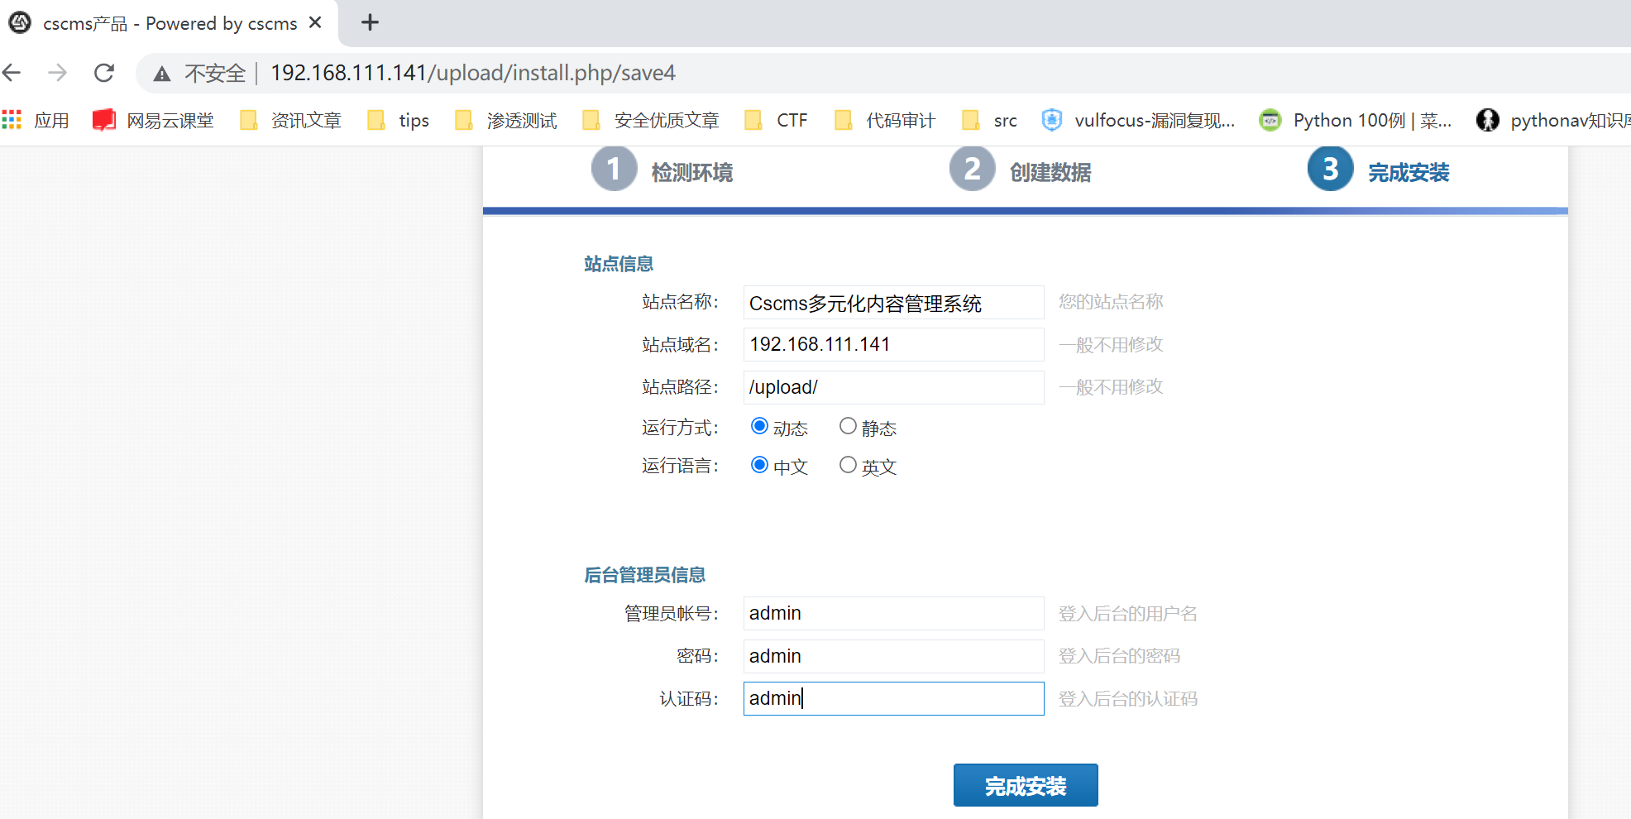1631x819 pixels.
Task: Click the 创建数据 step label
Action: pyautogui.click(x=1050, y=172)
